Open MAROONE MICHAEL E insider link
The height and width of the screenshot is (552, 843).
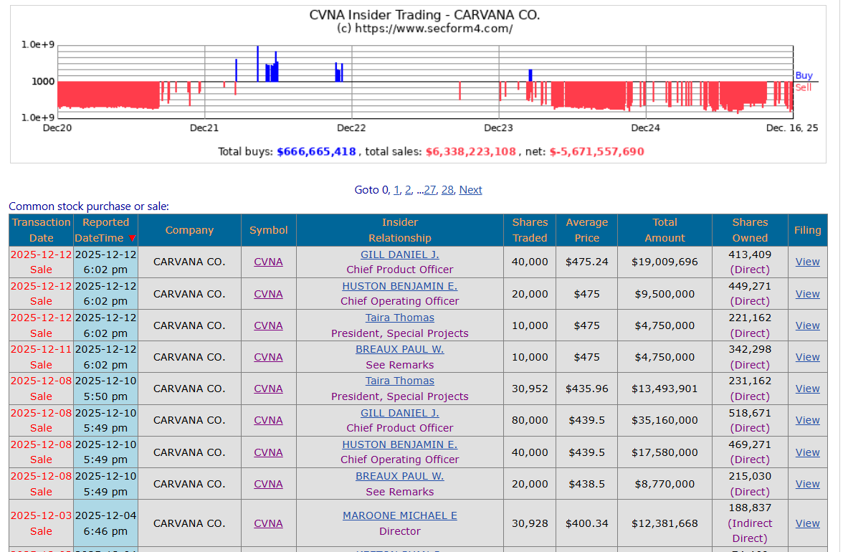399,515
